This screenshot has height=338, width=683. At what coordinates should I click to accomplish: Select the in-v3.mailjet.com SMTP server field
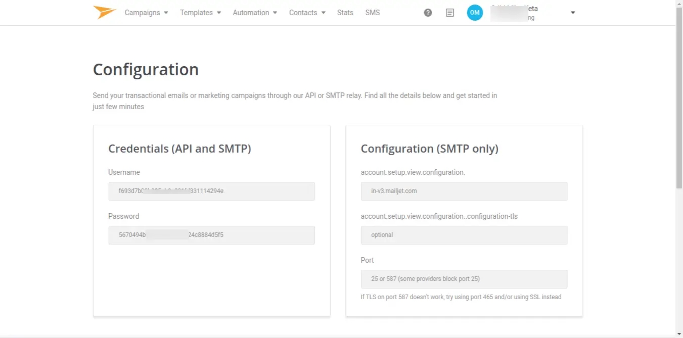[x=464, y=191]
